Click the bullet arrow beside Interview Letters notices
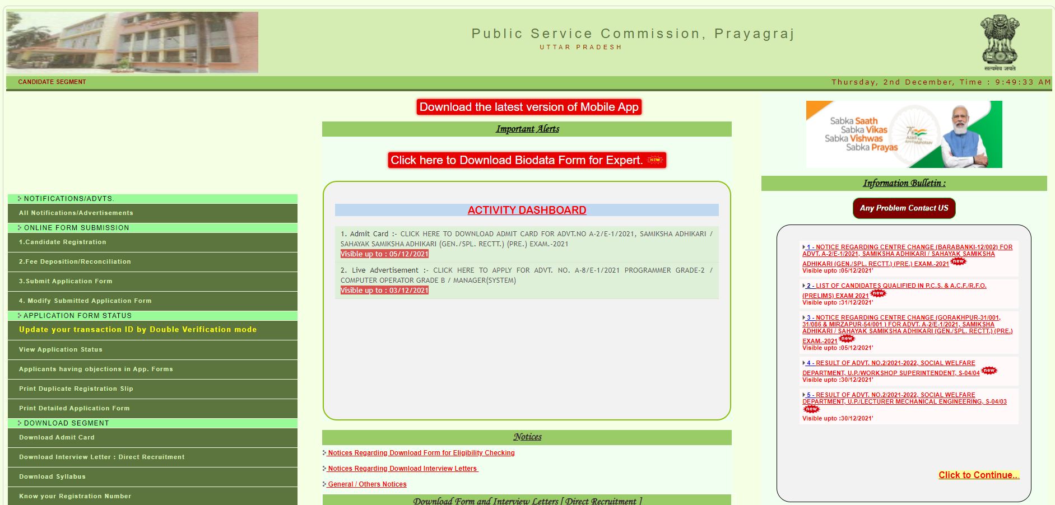Viewport: 1055px width, 505px height. (324, 469)
